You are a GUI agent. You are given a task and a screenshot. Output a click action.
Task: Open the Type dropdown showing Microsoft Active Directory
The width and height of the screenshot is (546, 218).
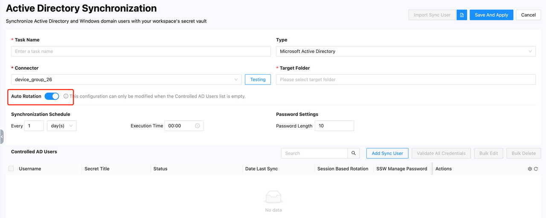point(406,51)
